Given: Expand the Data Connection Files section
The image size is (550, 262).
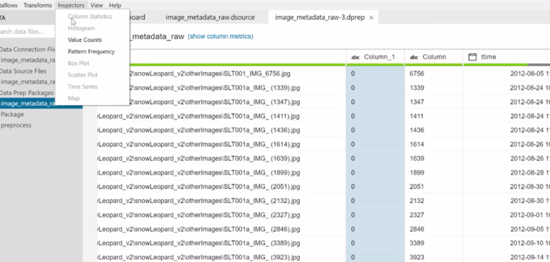Looking at the screenshot, I should pos(27,49).
